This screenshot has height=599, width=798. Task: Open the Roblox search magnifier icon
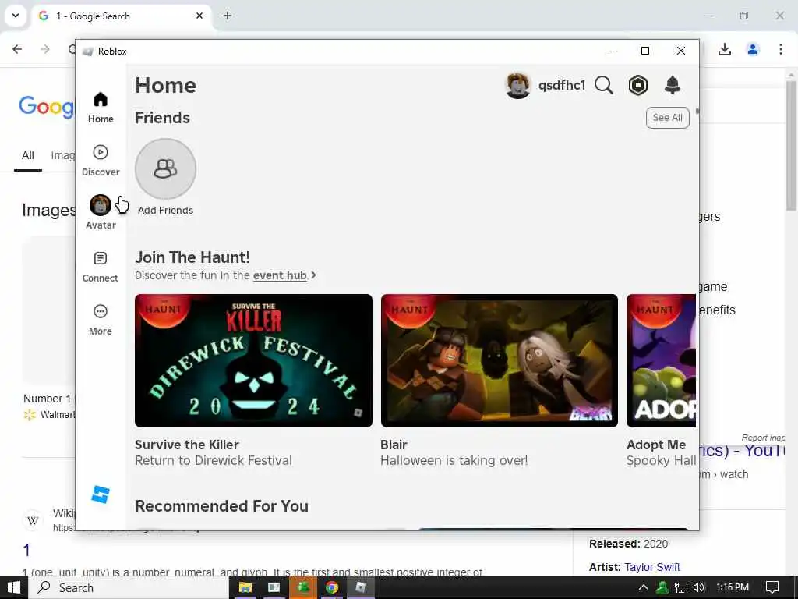click(x=604, y=85)
